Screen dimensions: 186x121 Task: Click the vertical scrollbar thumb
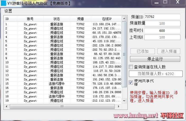(124, 54)
